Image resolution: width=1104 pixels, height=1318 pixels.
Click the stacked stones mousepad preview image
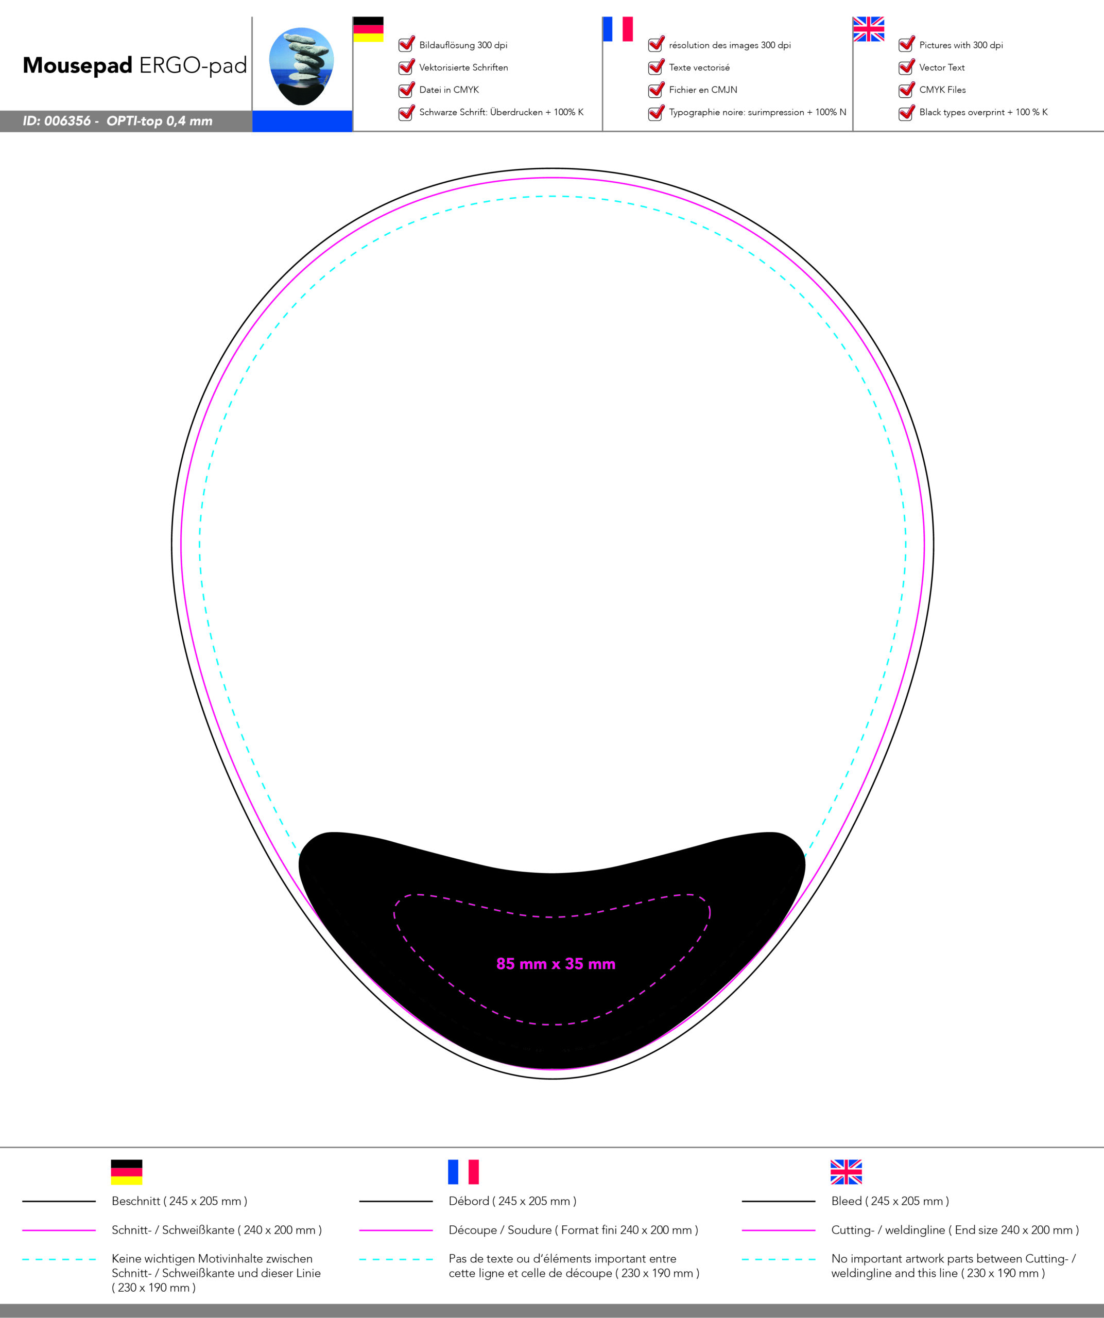coord(301,66)
